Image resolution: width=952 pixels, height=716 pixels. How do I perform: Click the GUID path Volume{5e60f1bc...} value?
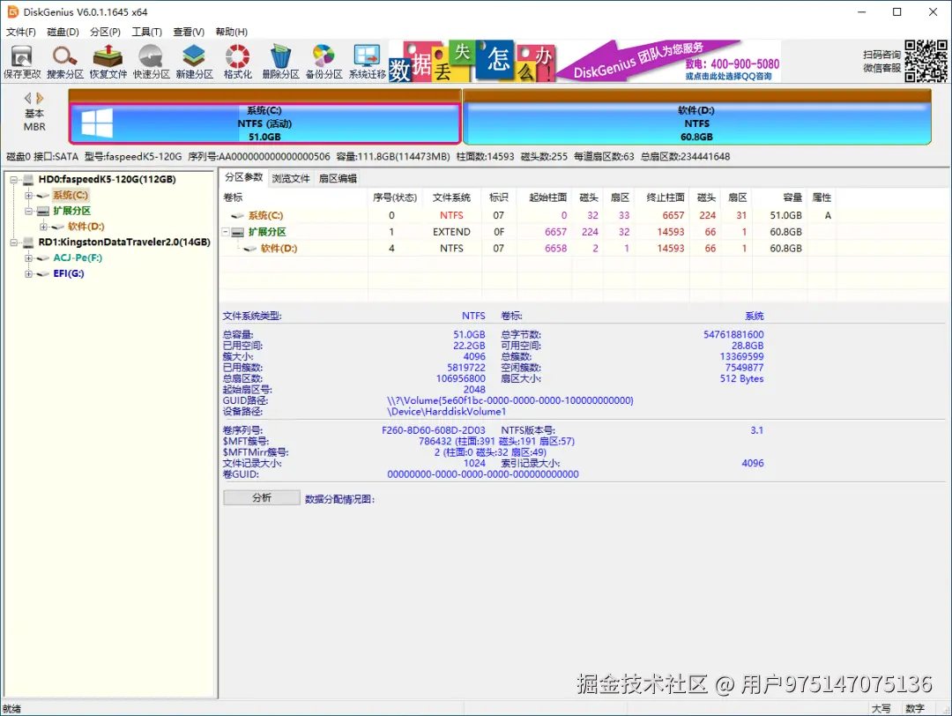pyautogui.click(x=510, y=401)
